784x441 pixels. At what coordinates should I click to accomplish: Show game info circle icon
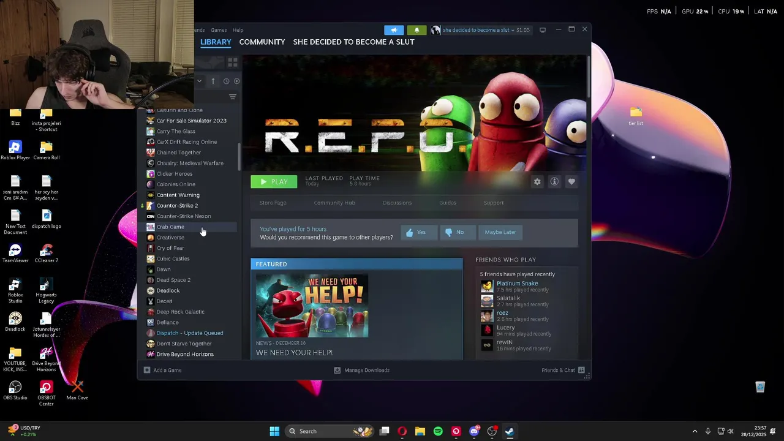tap(554, 182)
